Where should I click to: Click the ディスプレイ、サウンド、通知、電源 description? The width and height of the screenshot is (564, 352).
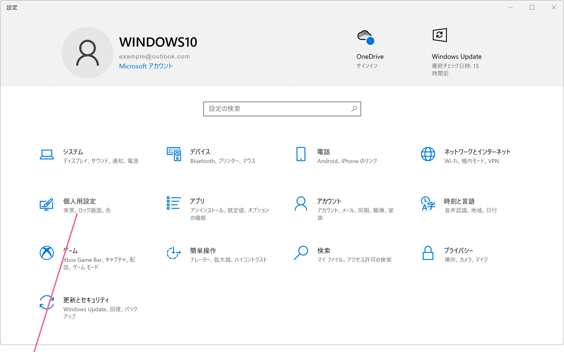[x=101, y=161]
